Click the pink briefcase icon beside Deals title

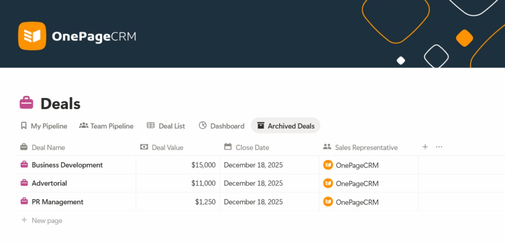(x=27, y=104)
